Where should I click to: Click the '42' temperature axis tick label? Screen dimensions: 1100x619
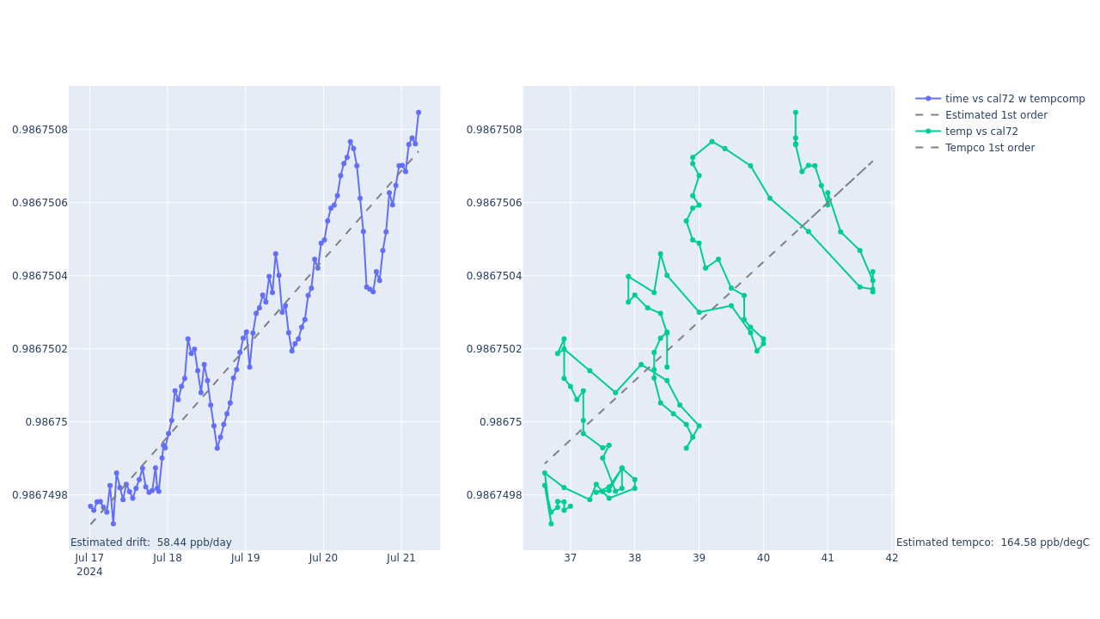[892, 558]
